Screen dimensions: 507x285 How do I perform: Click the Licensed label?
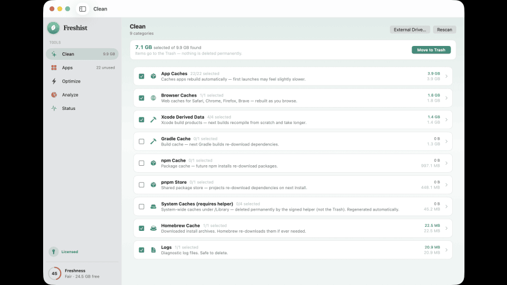69,251
